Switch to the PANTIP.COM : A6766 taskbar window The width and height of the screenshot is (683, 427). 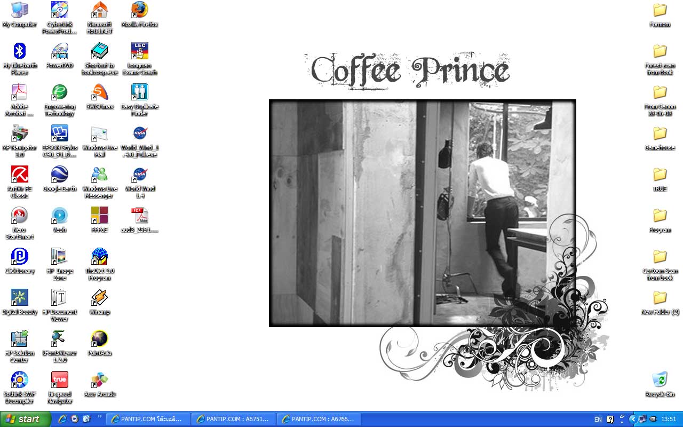tap(319, 419)
